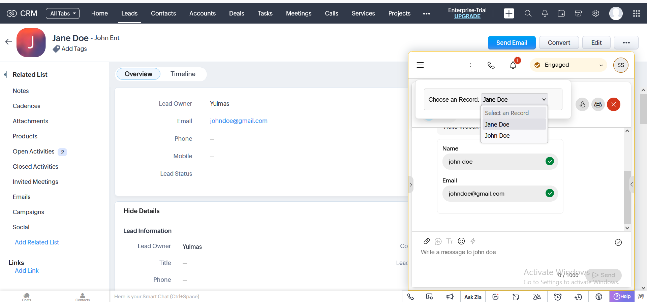The image size is (647, 302).
Task: Select John Doe from record dropdown
Action: coord(497,136)
